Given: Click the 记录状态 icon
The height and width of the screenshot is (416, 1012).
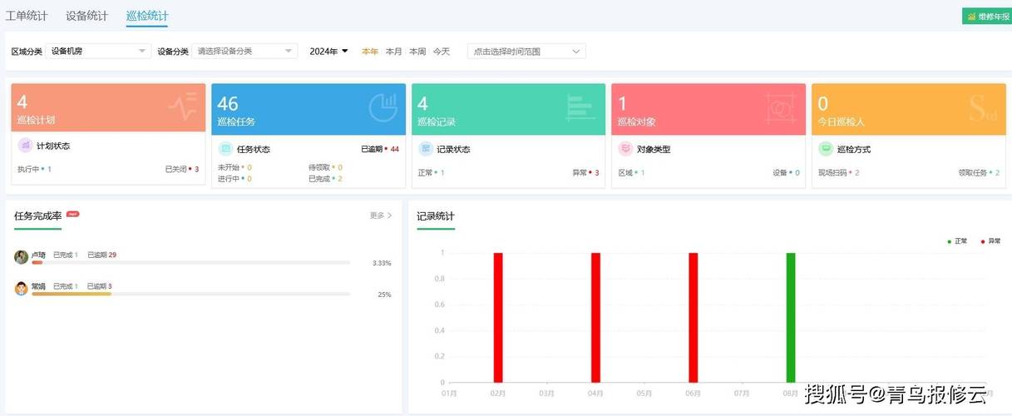Looking at the screenshot, I should tap(426, 149).
